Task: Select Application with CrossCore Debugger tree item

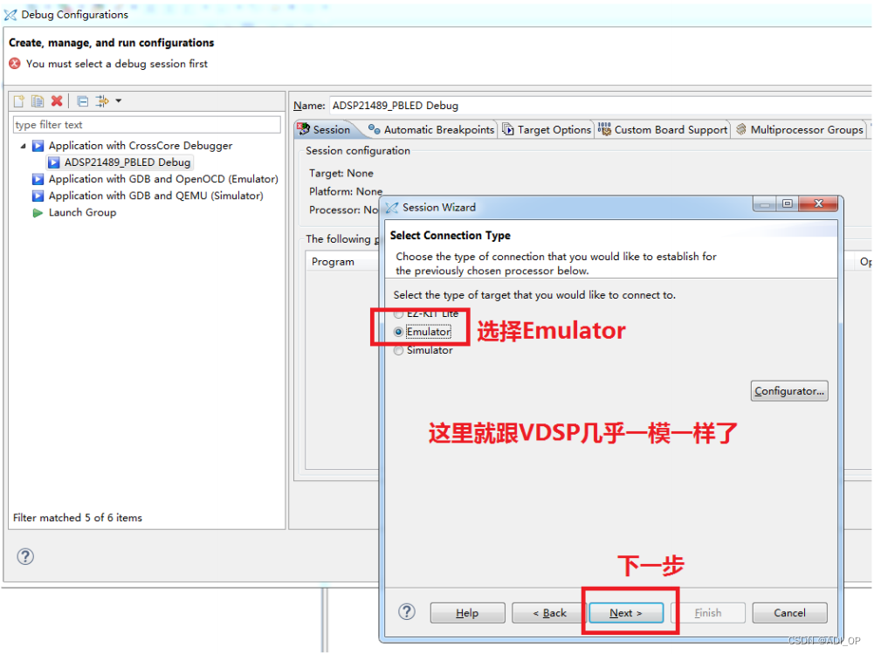Action: click(x=140, y=146)
